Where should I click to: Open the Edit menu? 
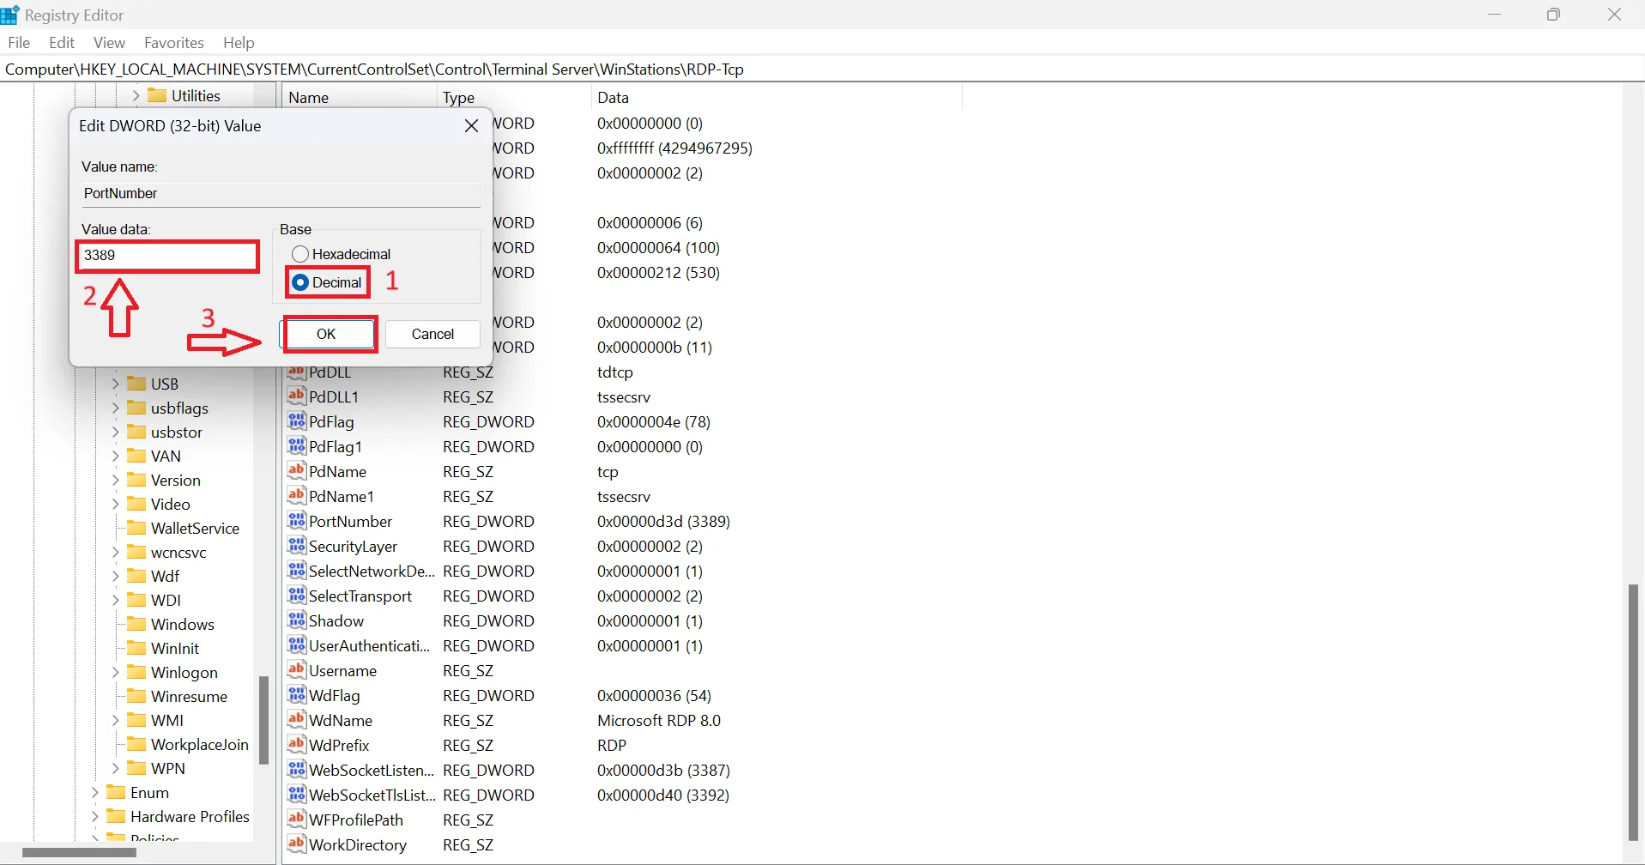coord(62,43)
